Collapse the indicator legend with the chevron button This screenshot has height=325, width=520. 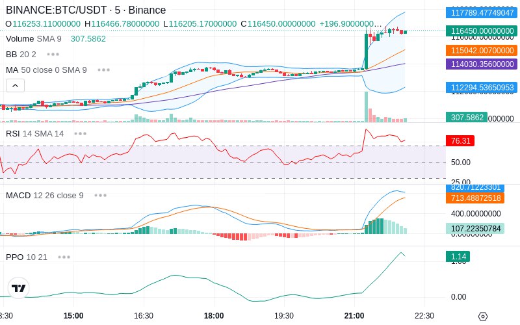point(15,86)
